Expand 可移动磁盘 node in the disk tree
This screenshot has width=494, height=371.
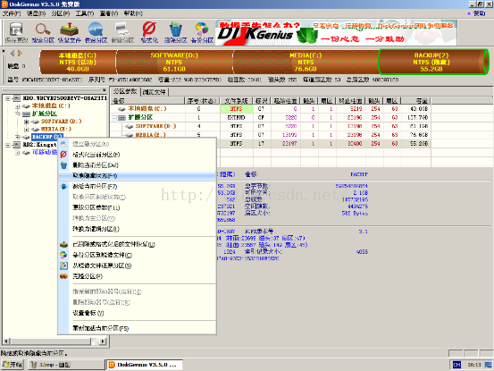pos(18,153)
